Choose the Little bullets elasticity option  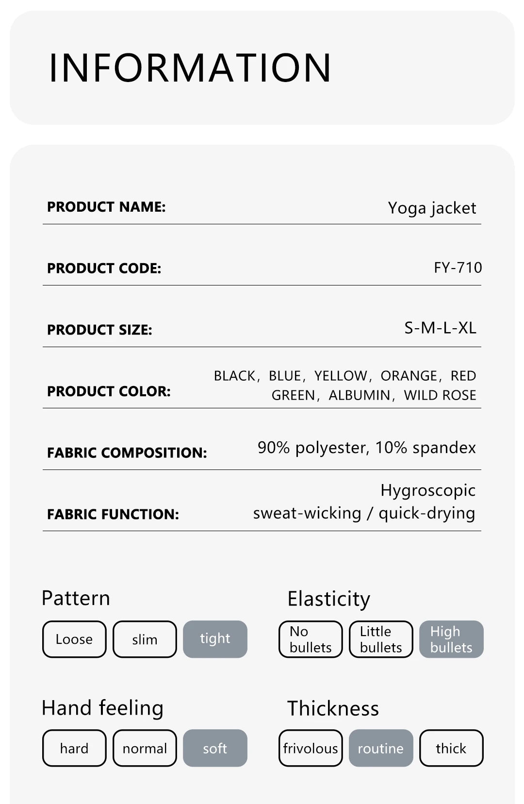[x=381, y=639]
